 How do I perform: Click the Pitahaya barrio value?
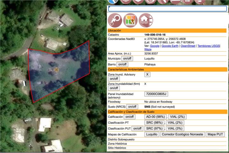(x=150, y=65)
